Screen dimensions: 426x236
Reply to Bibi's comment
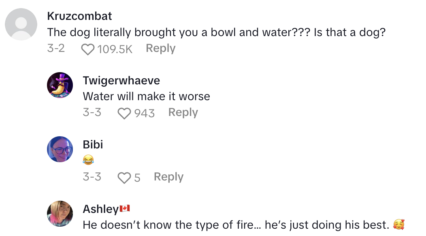[x=168, y=177]
